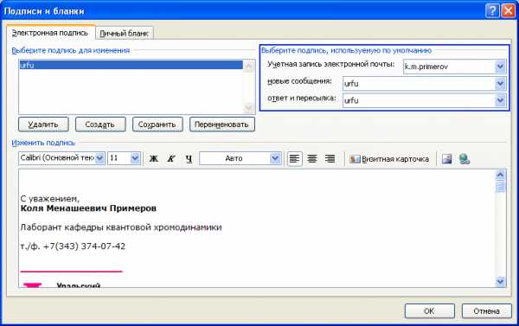Screen dimensions: 519x326
Task: Toggle italic К formatting button
Action: (x=171, y=158)
